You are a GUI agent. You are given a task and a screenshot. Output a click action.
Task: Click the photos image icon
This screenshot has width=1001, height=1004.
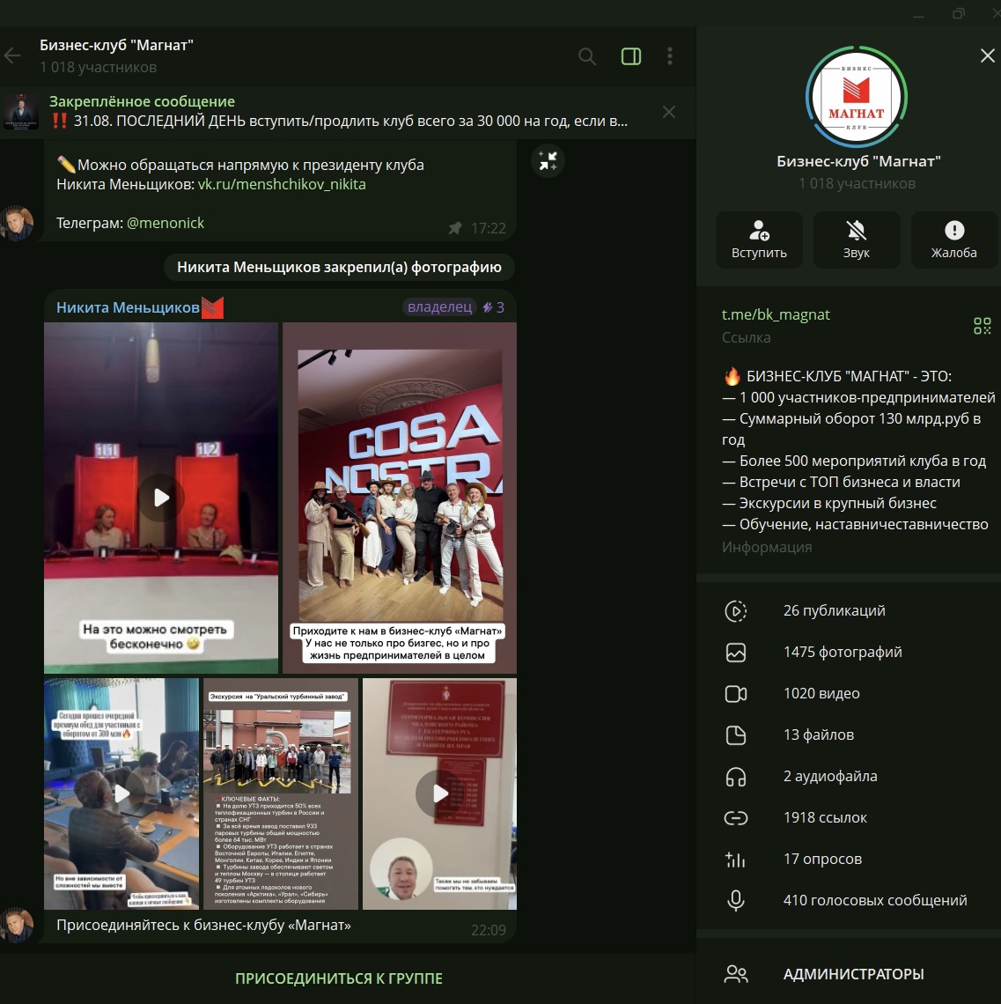[x=736, y=653]
